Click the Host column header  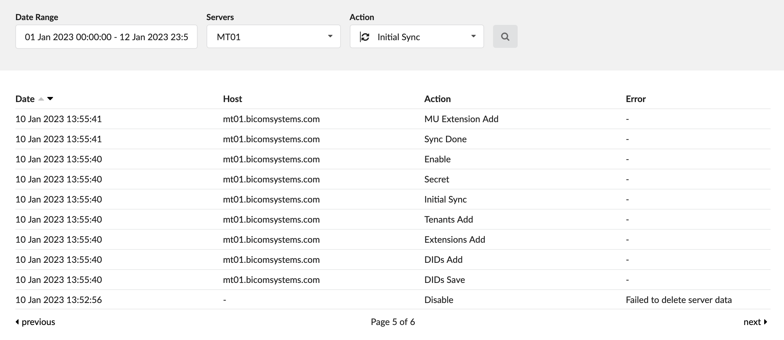232,99
